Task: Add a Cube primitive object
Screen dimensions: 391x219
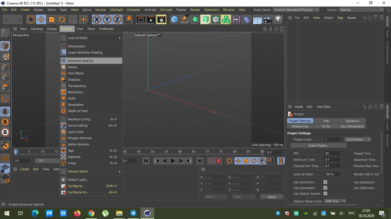Action: coord(174,20)
